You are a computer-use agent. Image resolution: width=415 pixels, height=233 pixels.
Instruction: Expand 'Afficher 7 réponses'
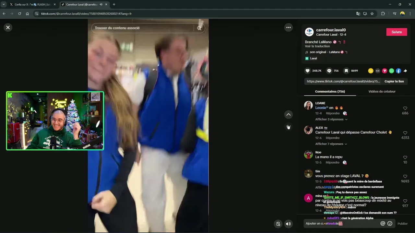[x=331, y=144]
